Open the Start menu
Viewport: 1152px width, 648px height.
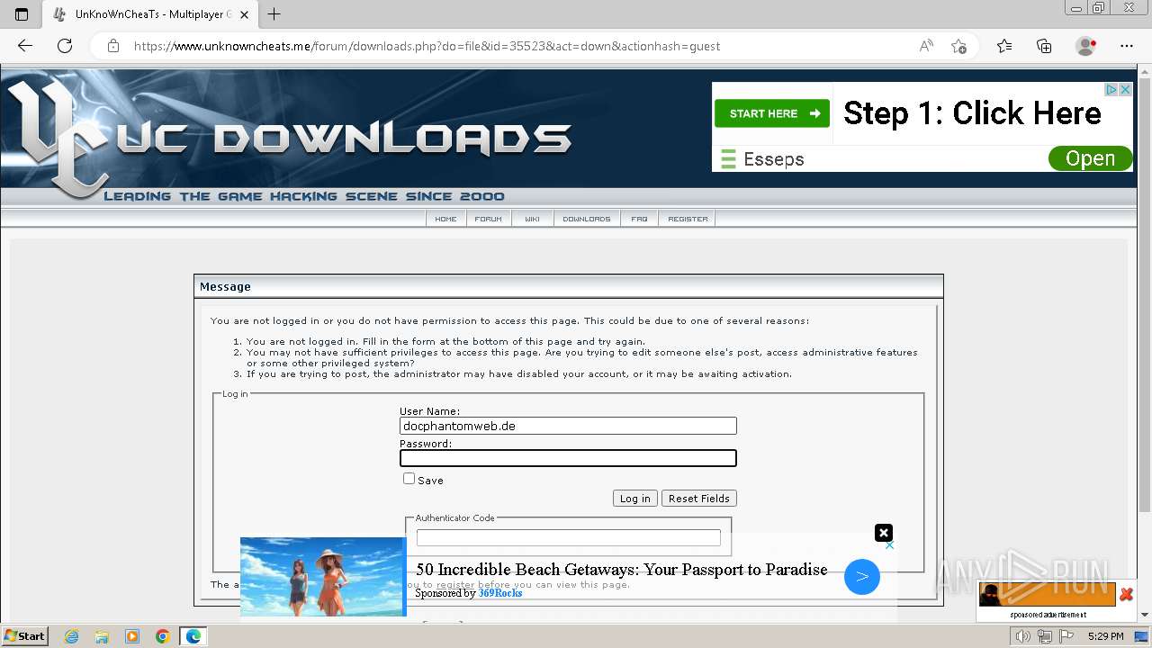pos(24,636)
